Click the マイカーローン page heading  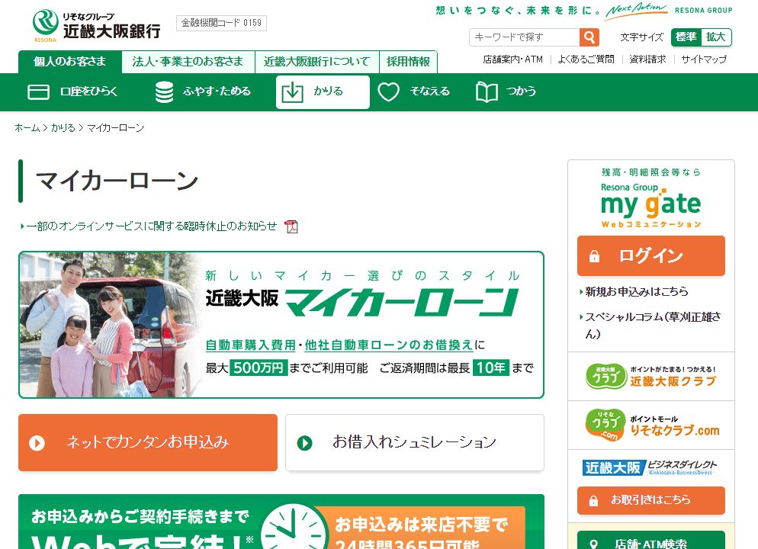(x=117, y=181)
